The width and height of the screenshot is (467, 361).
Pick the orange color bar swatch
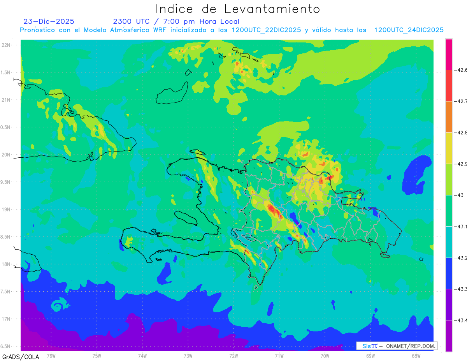click(x=449, y=117)
